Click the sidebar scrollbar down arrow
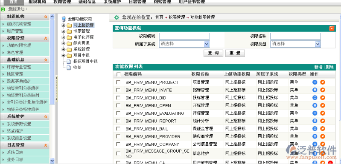341x164 pixels. click(52, 161)
